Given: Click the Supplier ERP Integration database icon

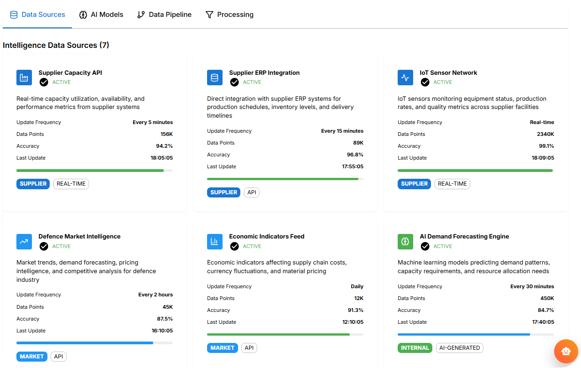Looking at the screenshot, I should tap(215, 78).
